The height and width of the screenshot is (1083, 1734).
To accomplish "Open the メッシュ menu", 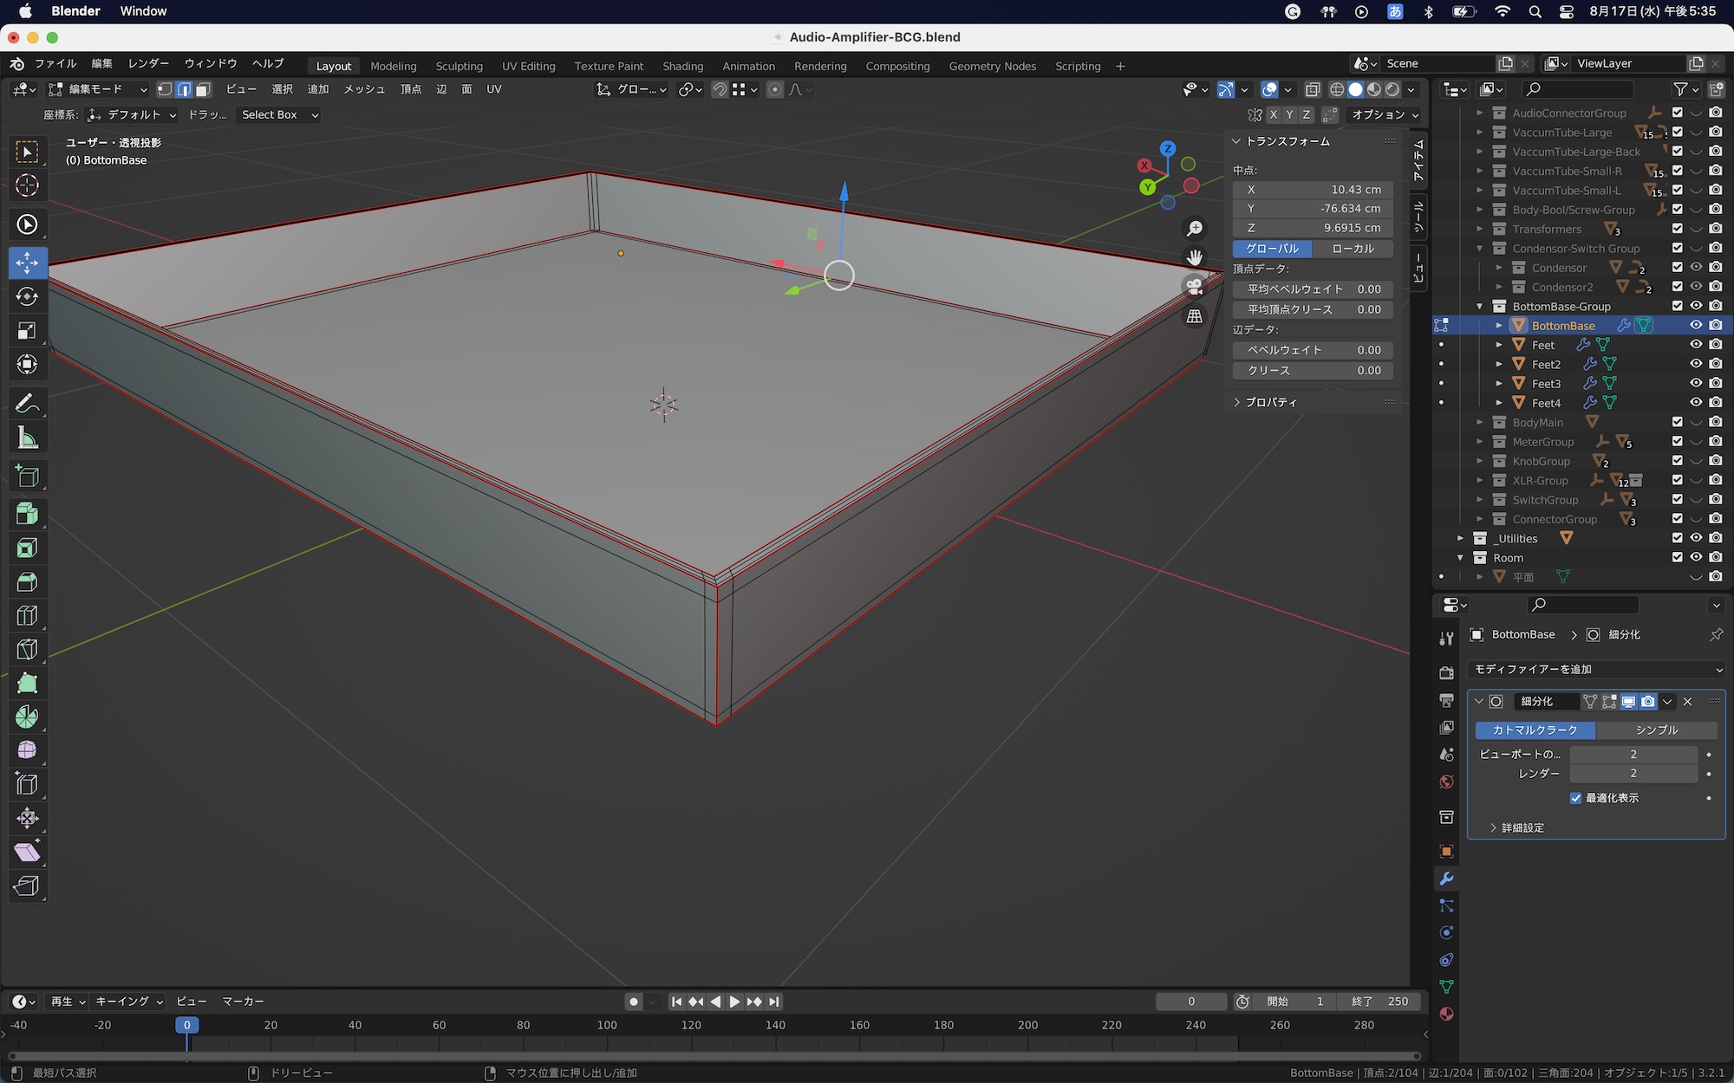I will coord(363,89).
